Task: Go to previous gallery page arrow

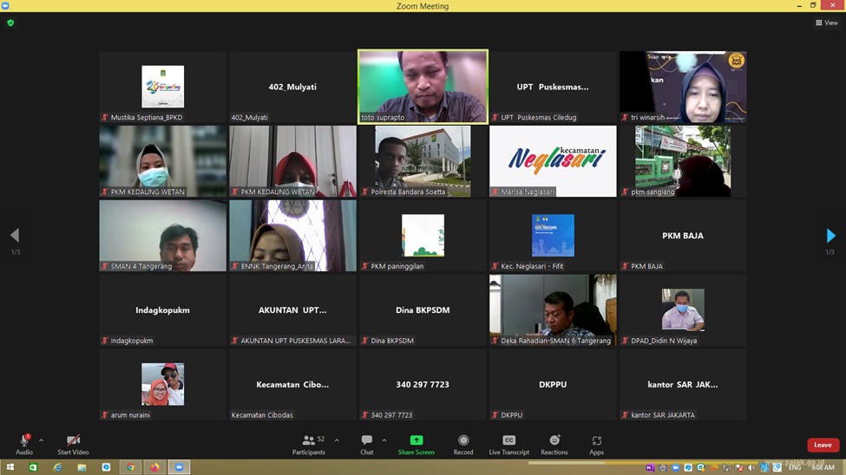Action: pos(15,235)
